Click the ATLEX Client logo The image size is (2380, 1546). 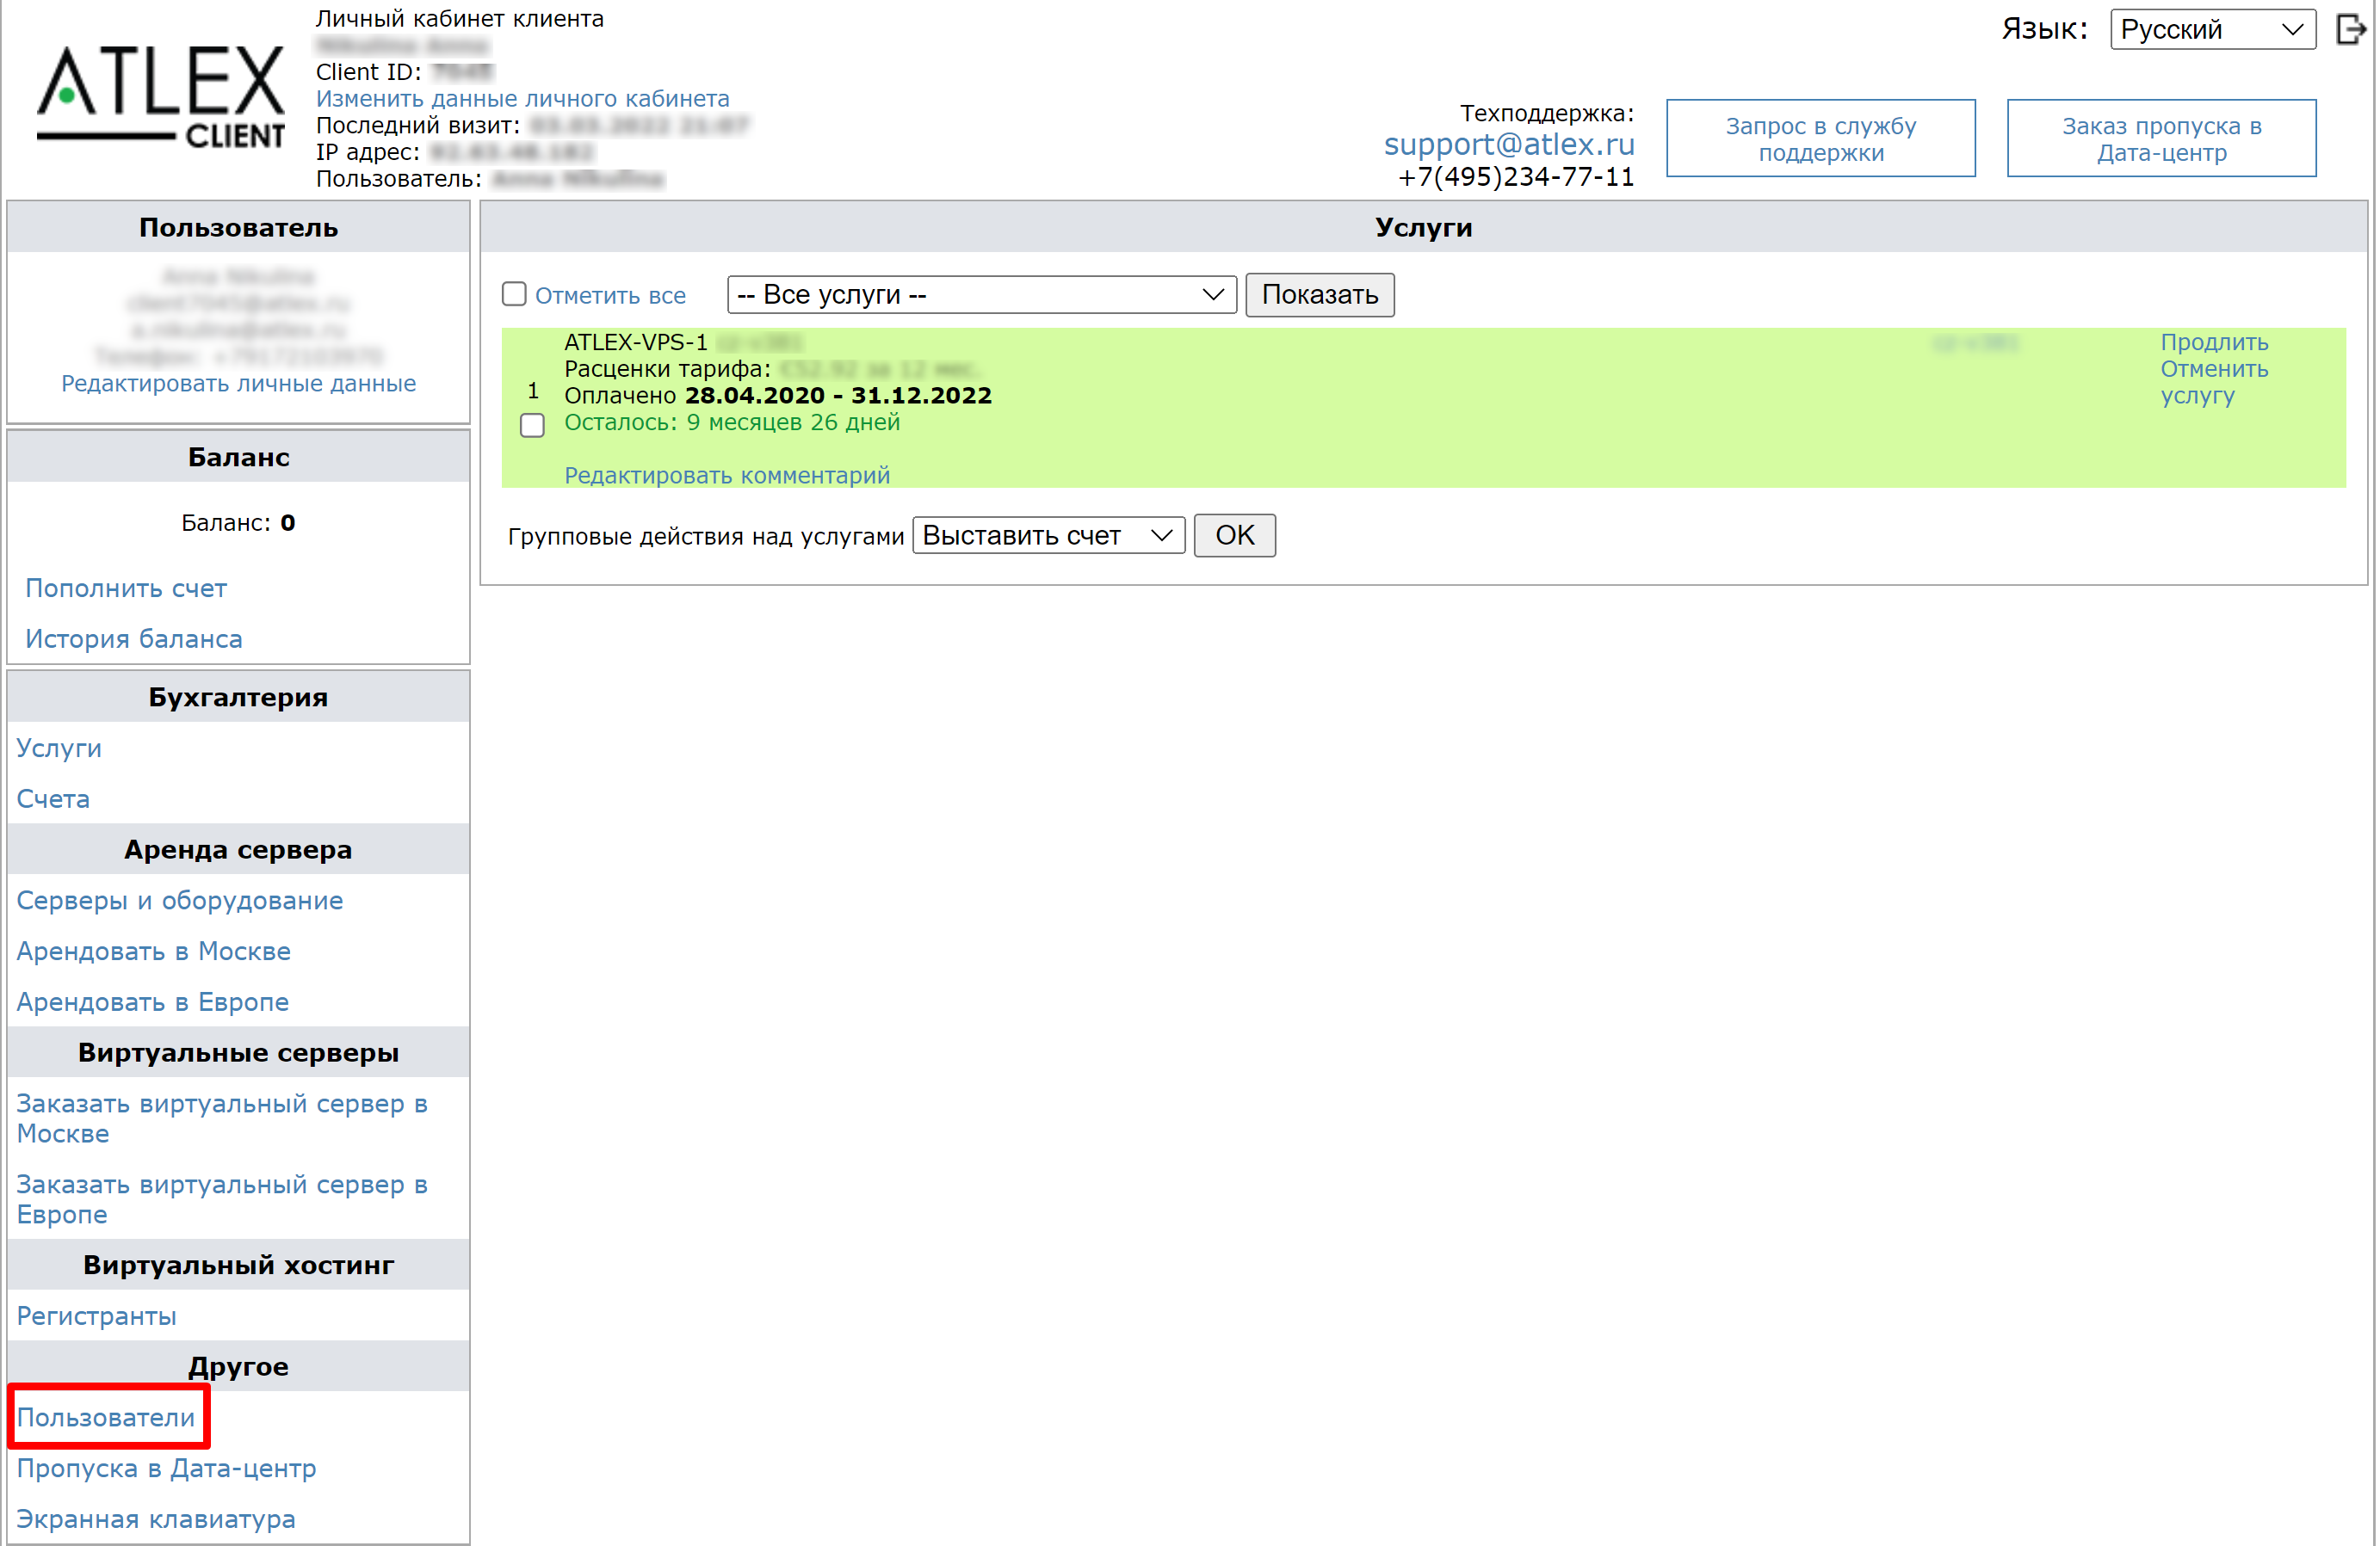(160, 97)
